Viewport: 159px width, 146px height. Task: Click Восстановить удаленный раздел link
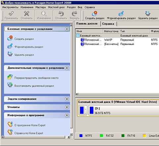34,86
